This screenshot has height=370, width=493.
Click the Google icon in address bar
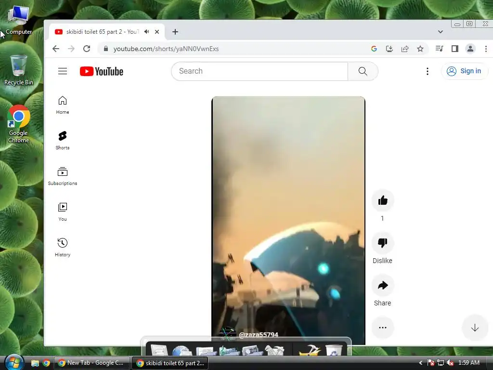click(374, 49)
